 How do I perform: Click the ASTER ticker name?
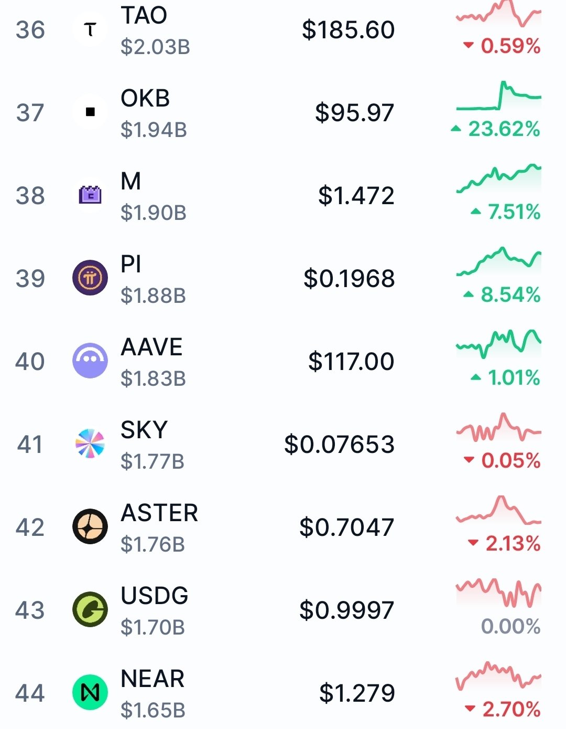click(x=159, y=513)
